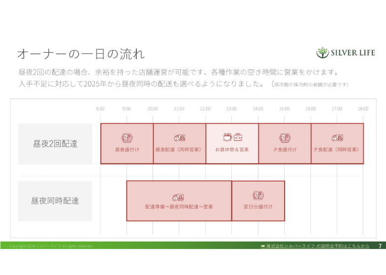Viewport: 386px width, 275px height.
Task: Click the Silver Life leaf logo icon
Action: [322, 53]
